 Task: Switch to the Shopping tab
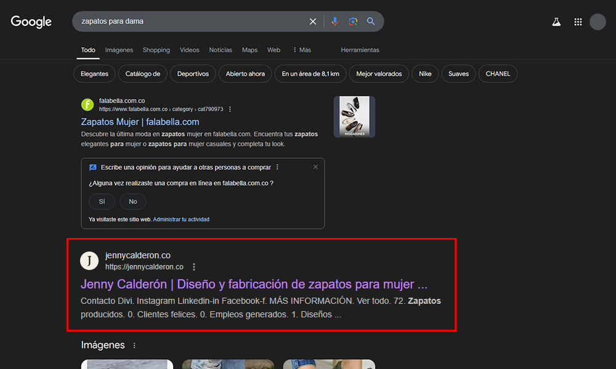click(156, 50)
